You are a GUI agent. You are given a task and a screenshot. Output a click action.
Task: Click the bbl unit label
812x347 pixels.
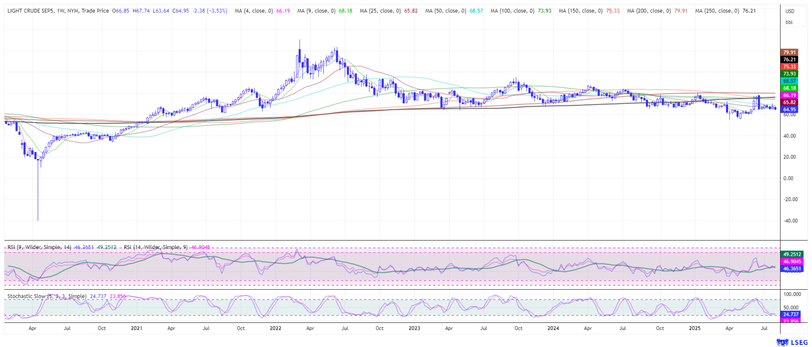[x=789, y=22]
